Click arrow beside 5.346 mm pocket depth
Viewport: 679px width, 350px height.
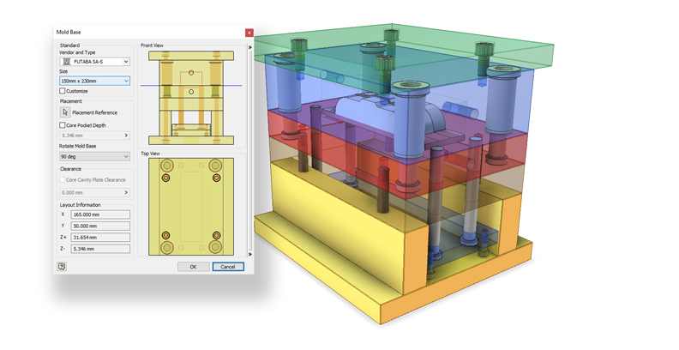tap(126, 136)
